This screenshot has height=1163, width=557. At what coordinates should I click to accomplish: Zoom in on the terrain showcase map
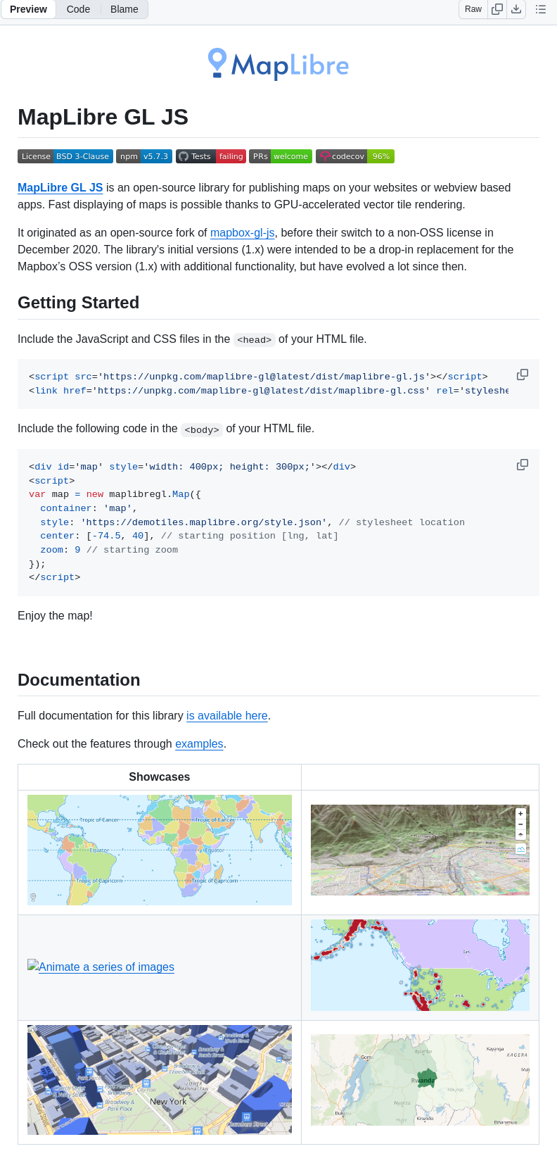coord(520,813)
